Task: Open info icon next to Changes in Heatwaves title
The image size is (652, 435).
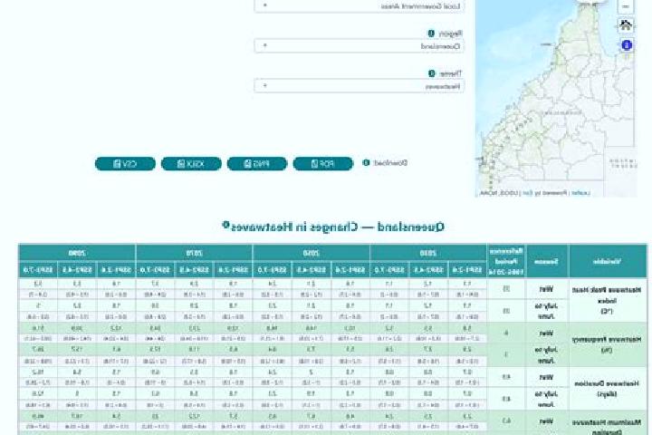Action: tap(225, 225)
